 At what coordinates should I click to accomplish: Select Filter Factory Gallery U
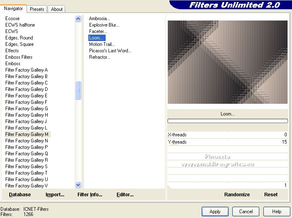27,179
